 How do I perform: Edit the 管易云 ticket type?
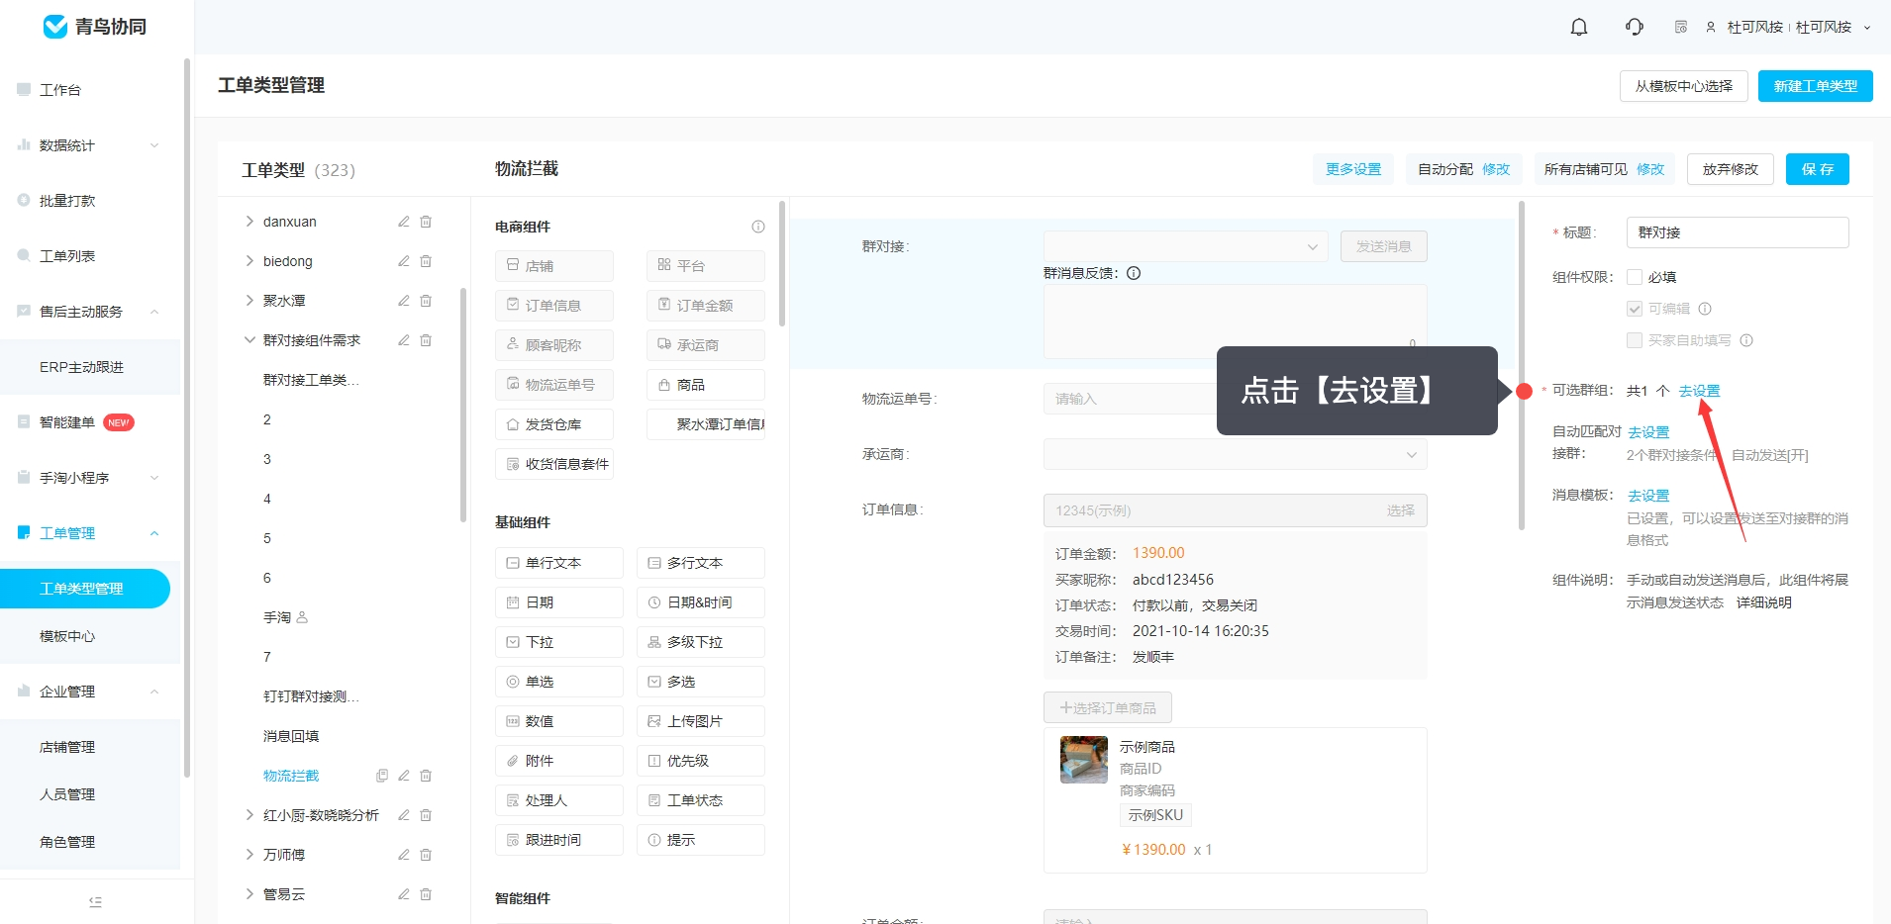[x=404, y=894]
